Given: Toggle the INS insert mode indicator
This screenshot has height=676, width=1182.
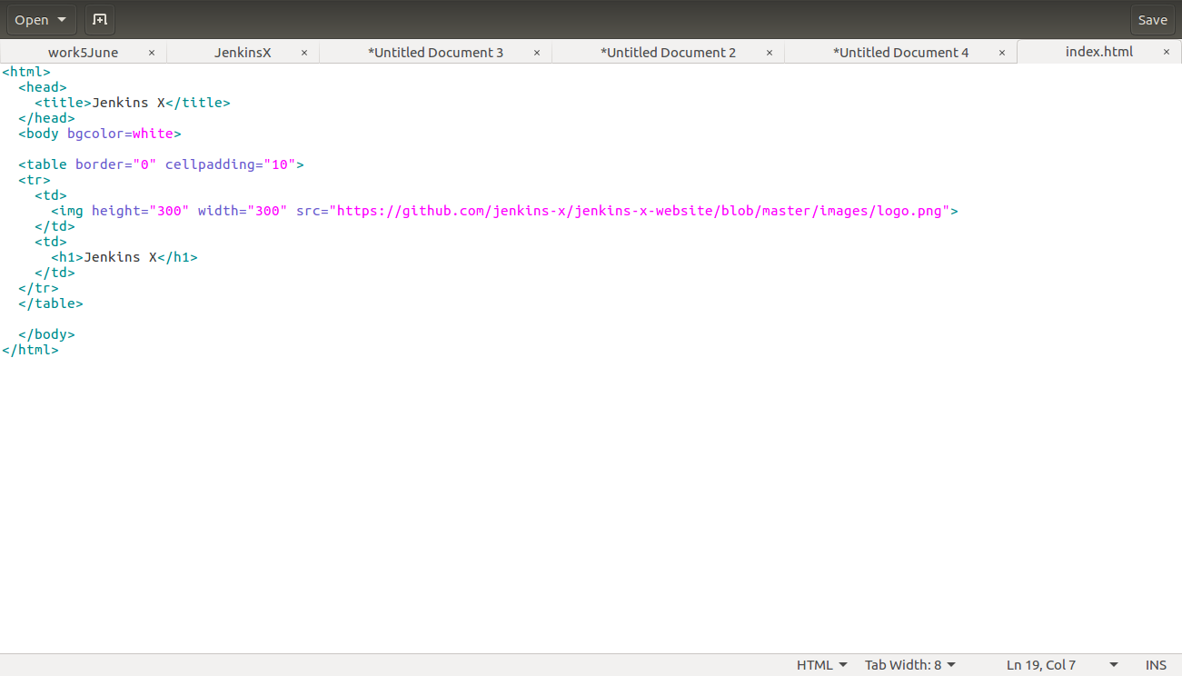Looking at the screenshot, I should point(1156,665).
